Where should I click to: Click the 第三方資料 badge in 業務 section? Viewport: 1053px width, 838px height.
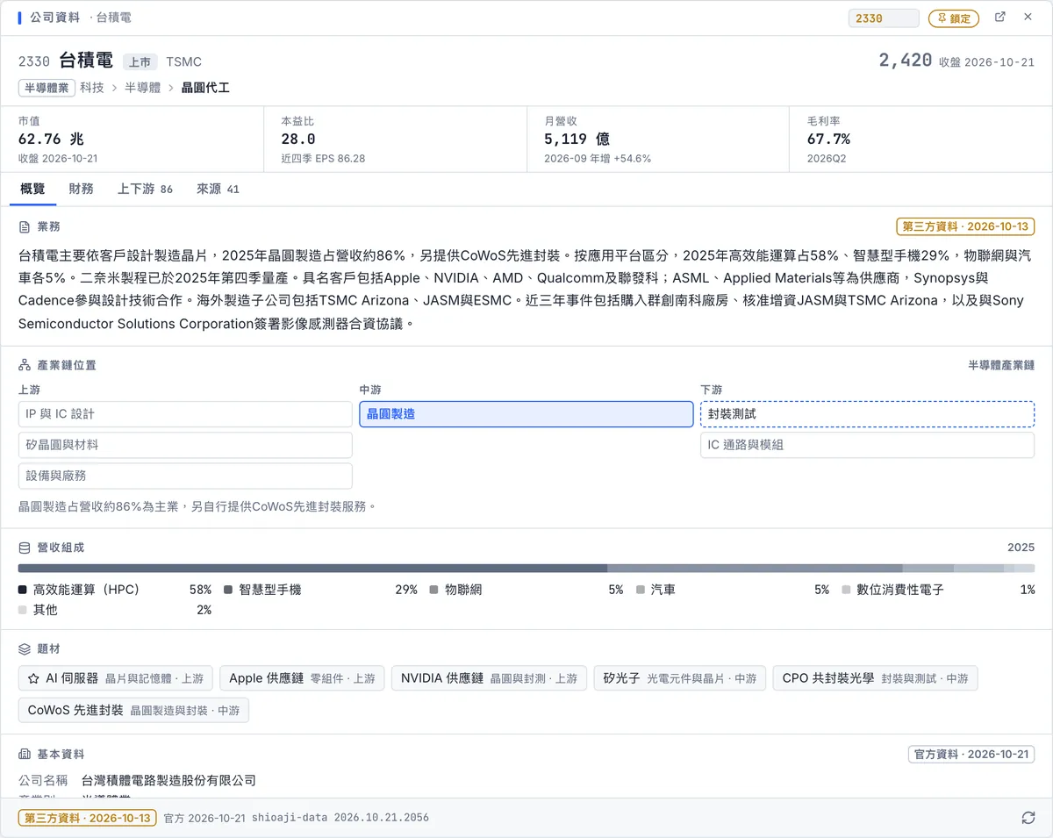(965, 226)
